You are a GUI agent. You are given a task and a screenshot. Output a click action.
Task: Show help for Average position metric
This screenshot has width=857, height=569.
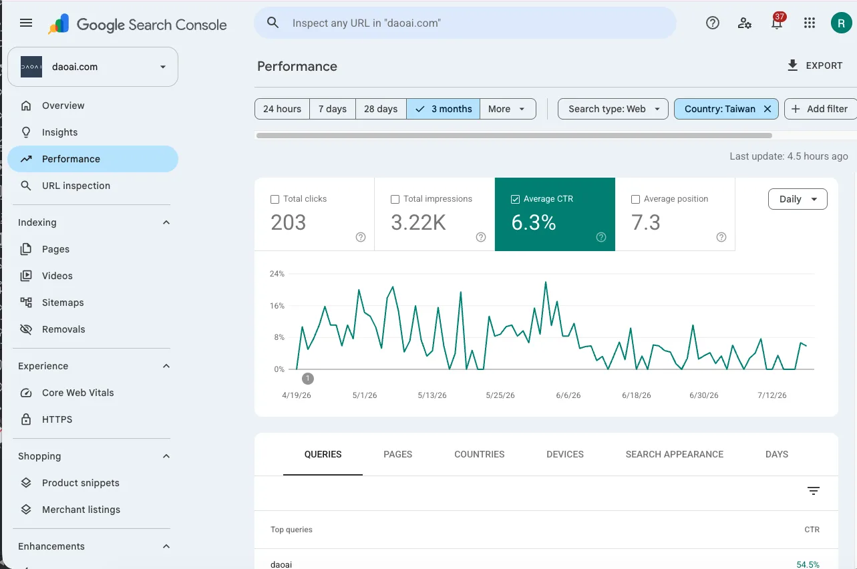click(x=721, y=237)
